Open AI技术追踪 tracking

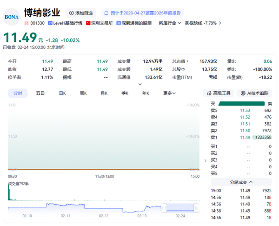coord(254,93)
